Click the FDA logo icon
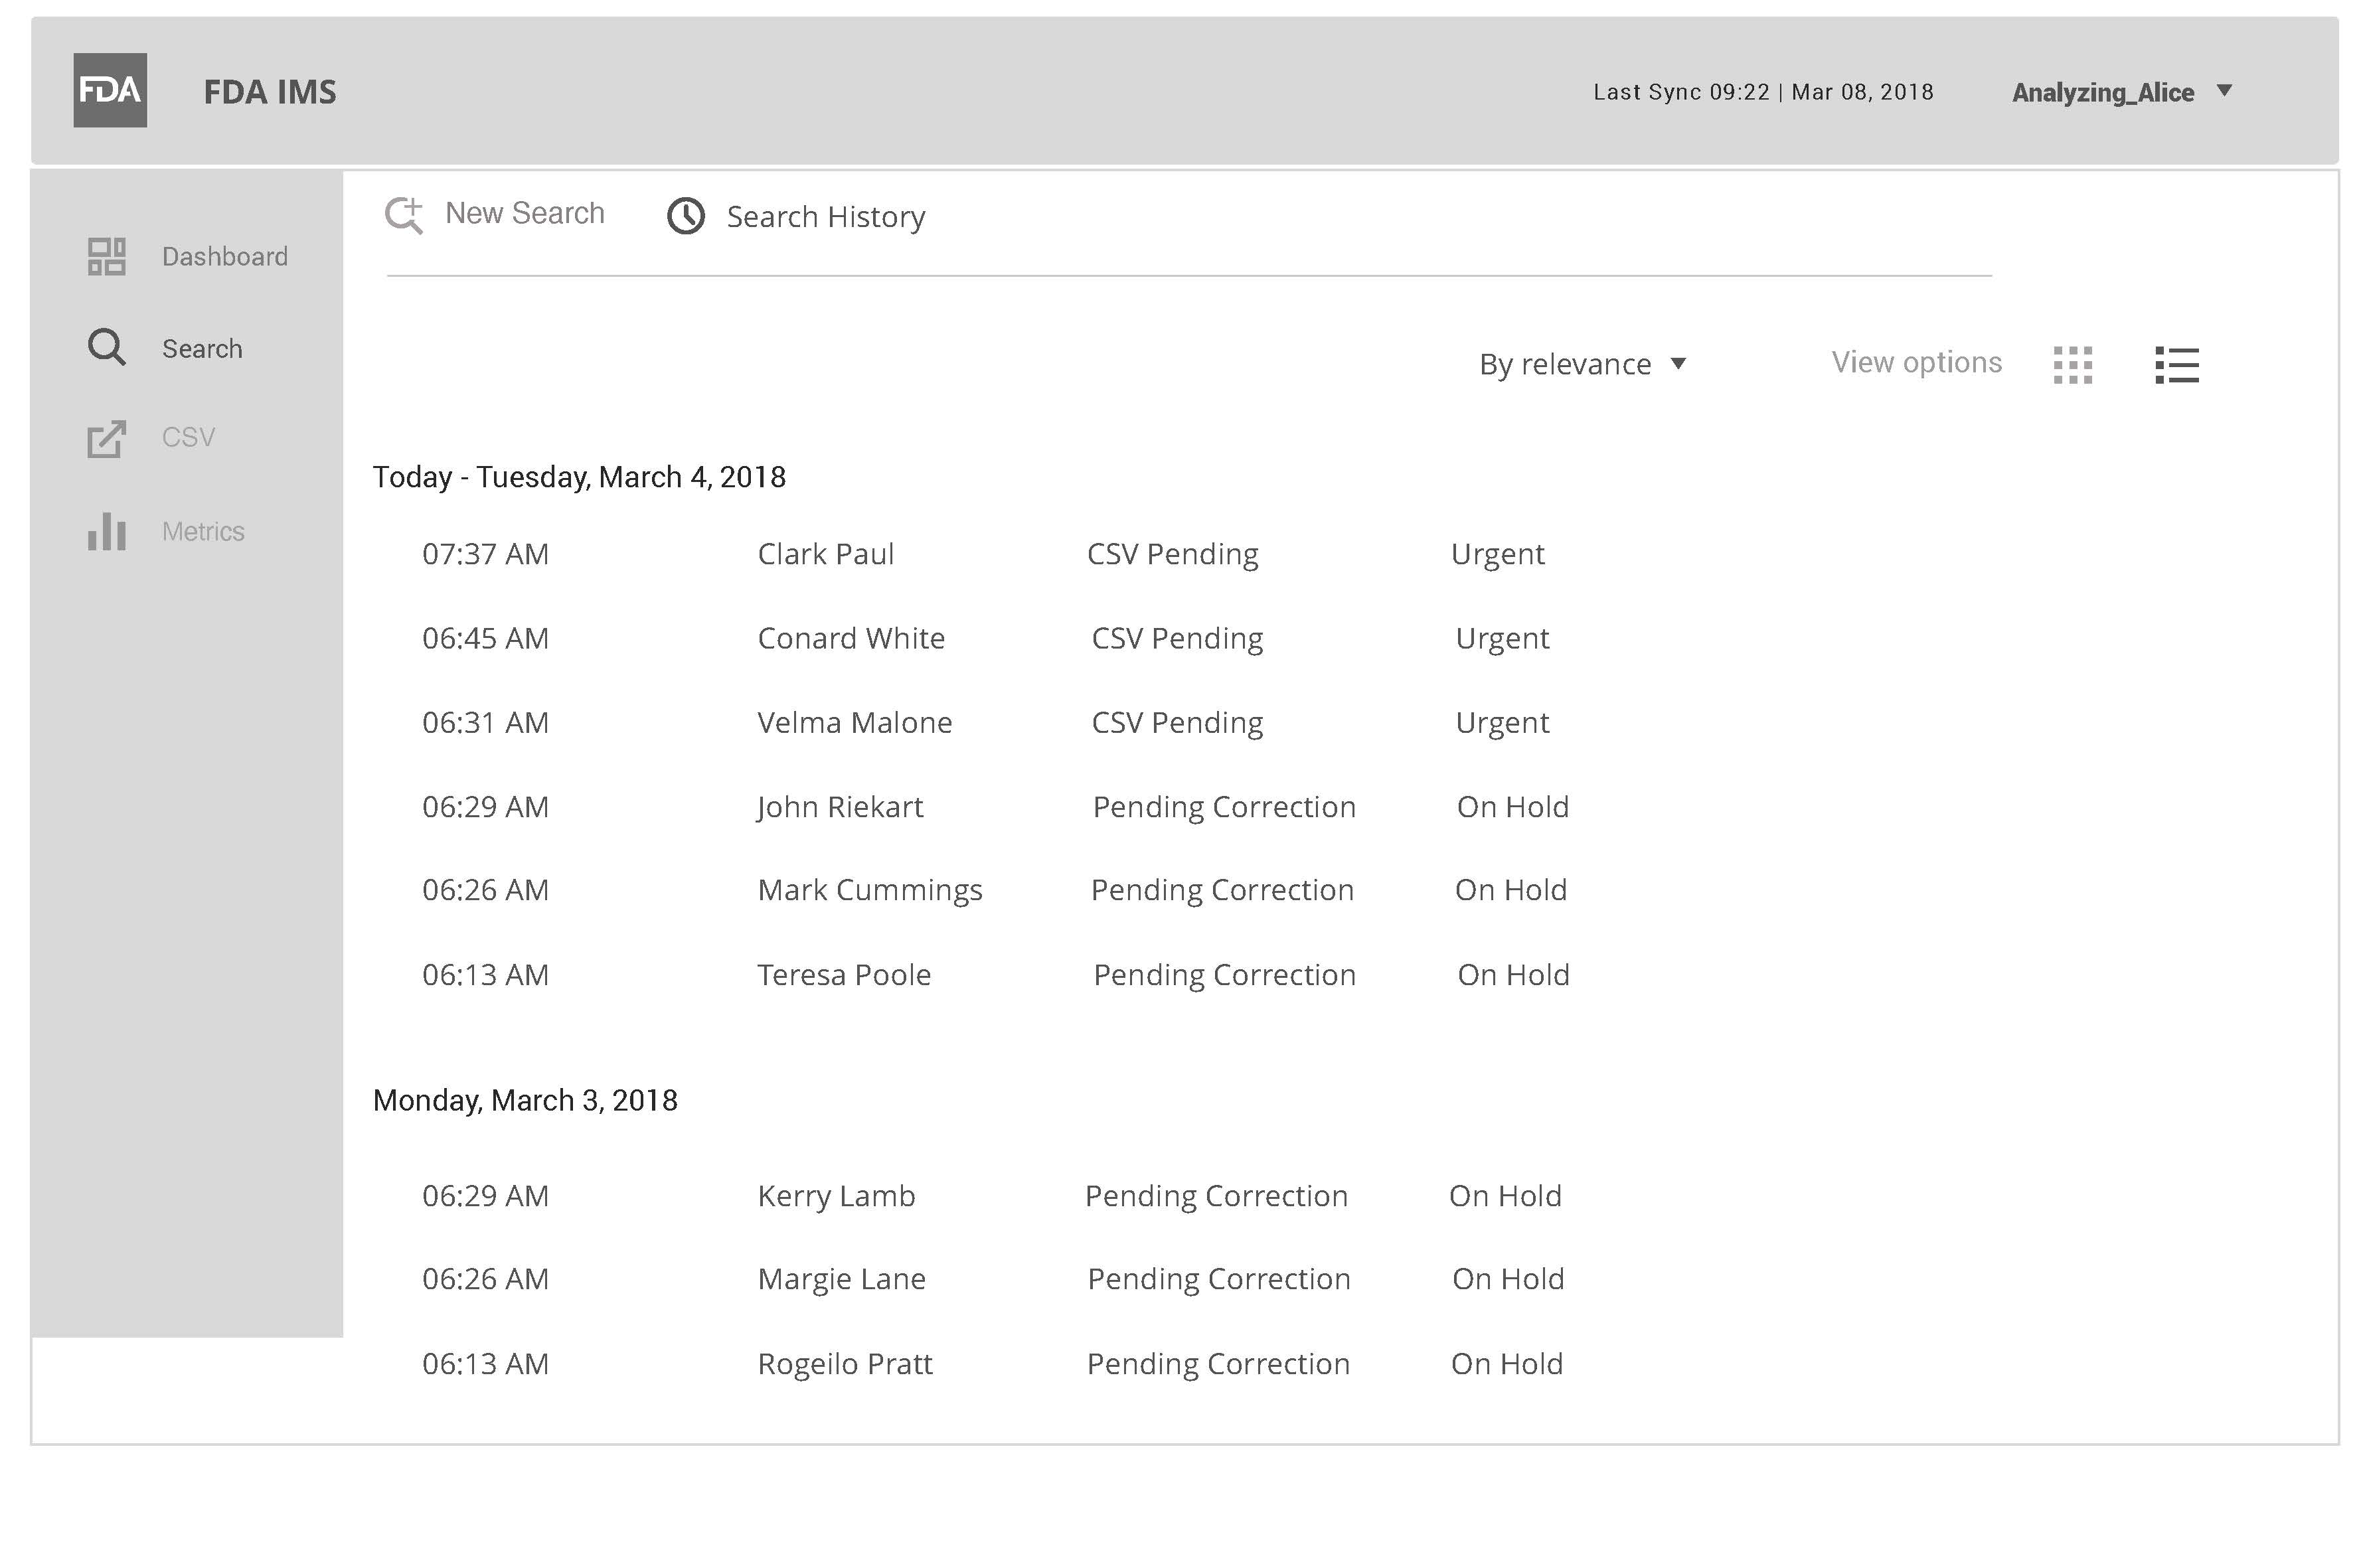The height and width of the screenshot is (1568, 2361). click(110, 90)
